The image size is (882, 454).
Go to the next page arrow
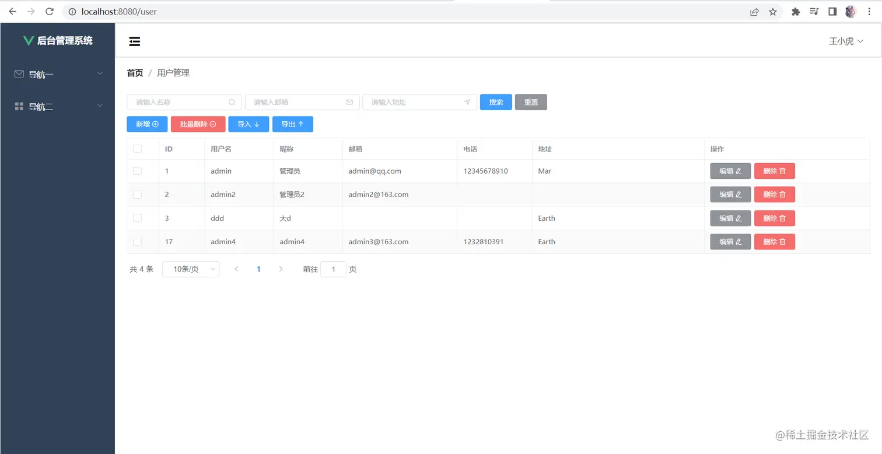(281, 269)
